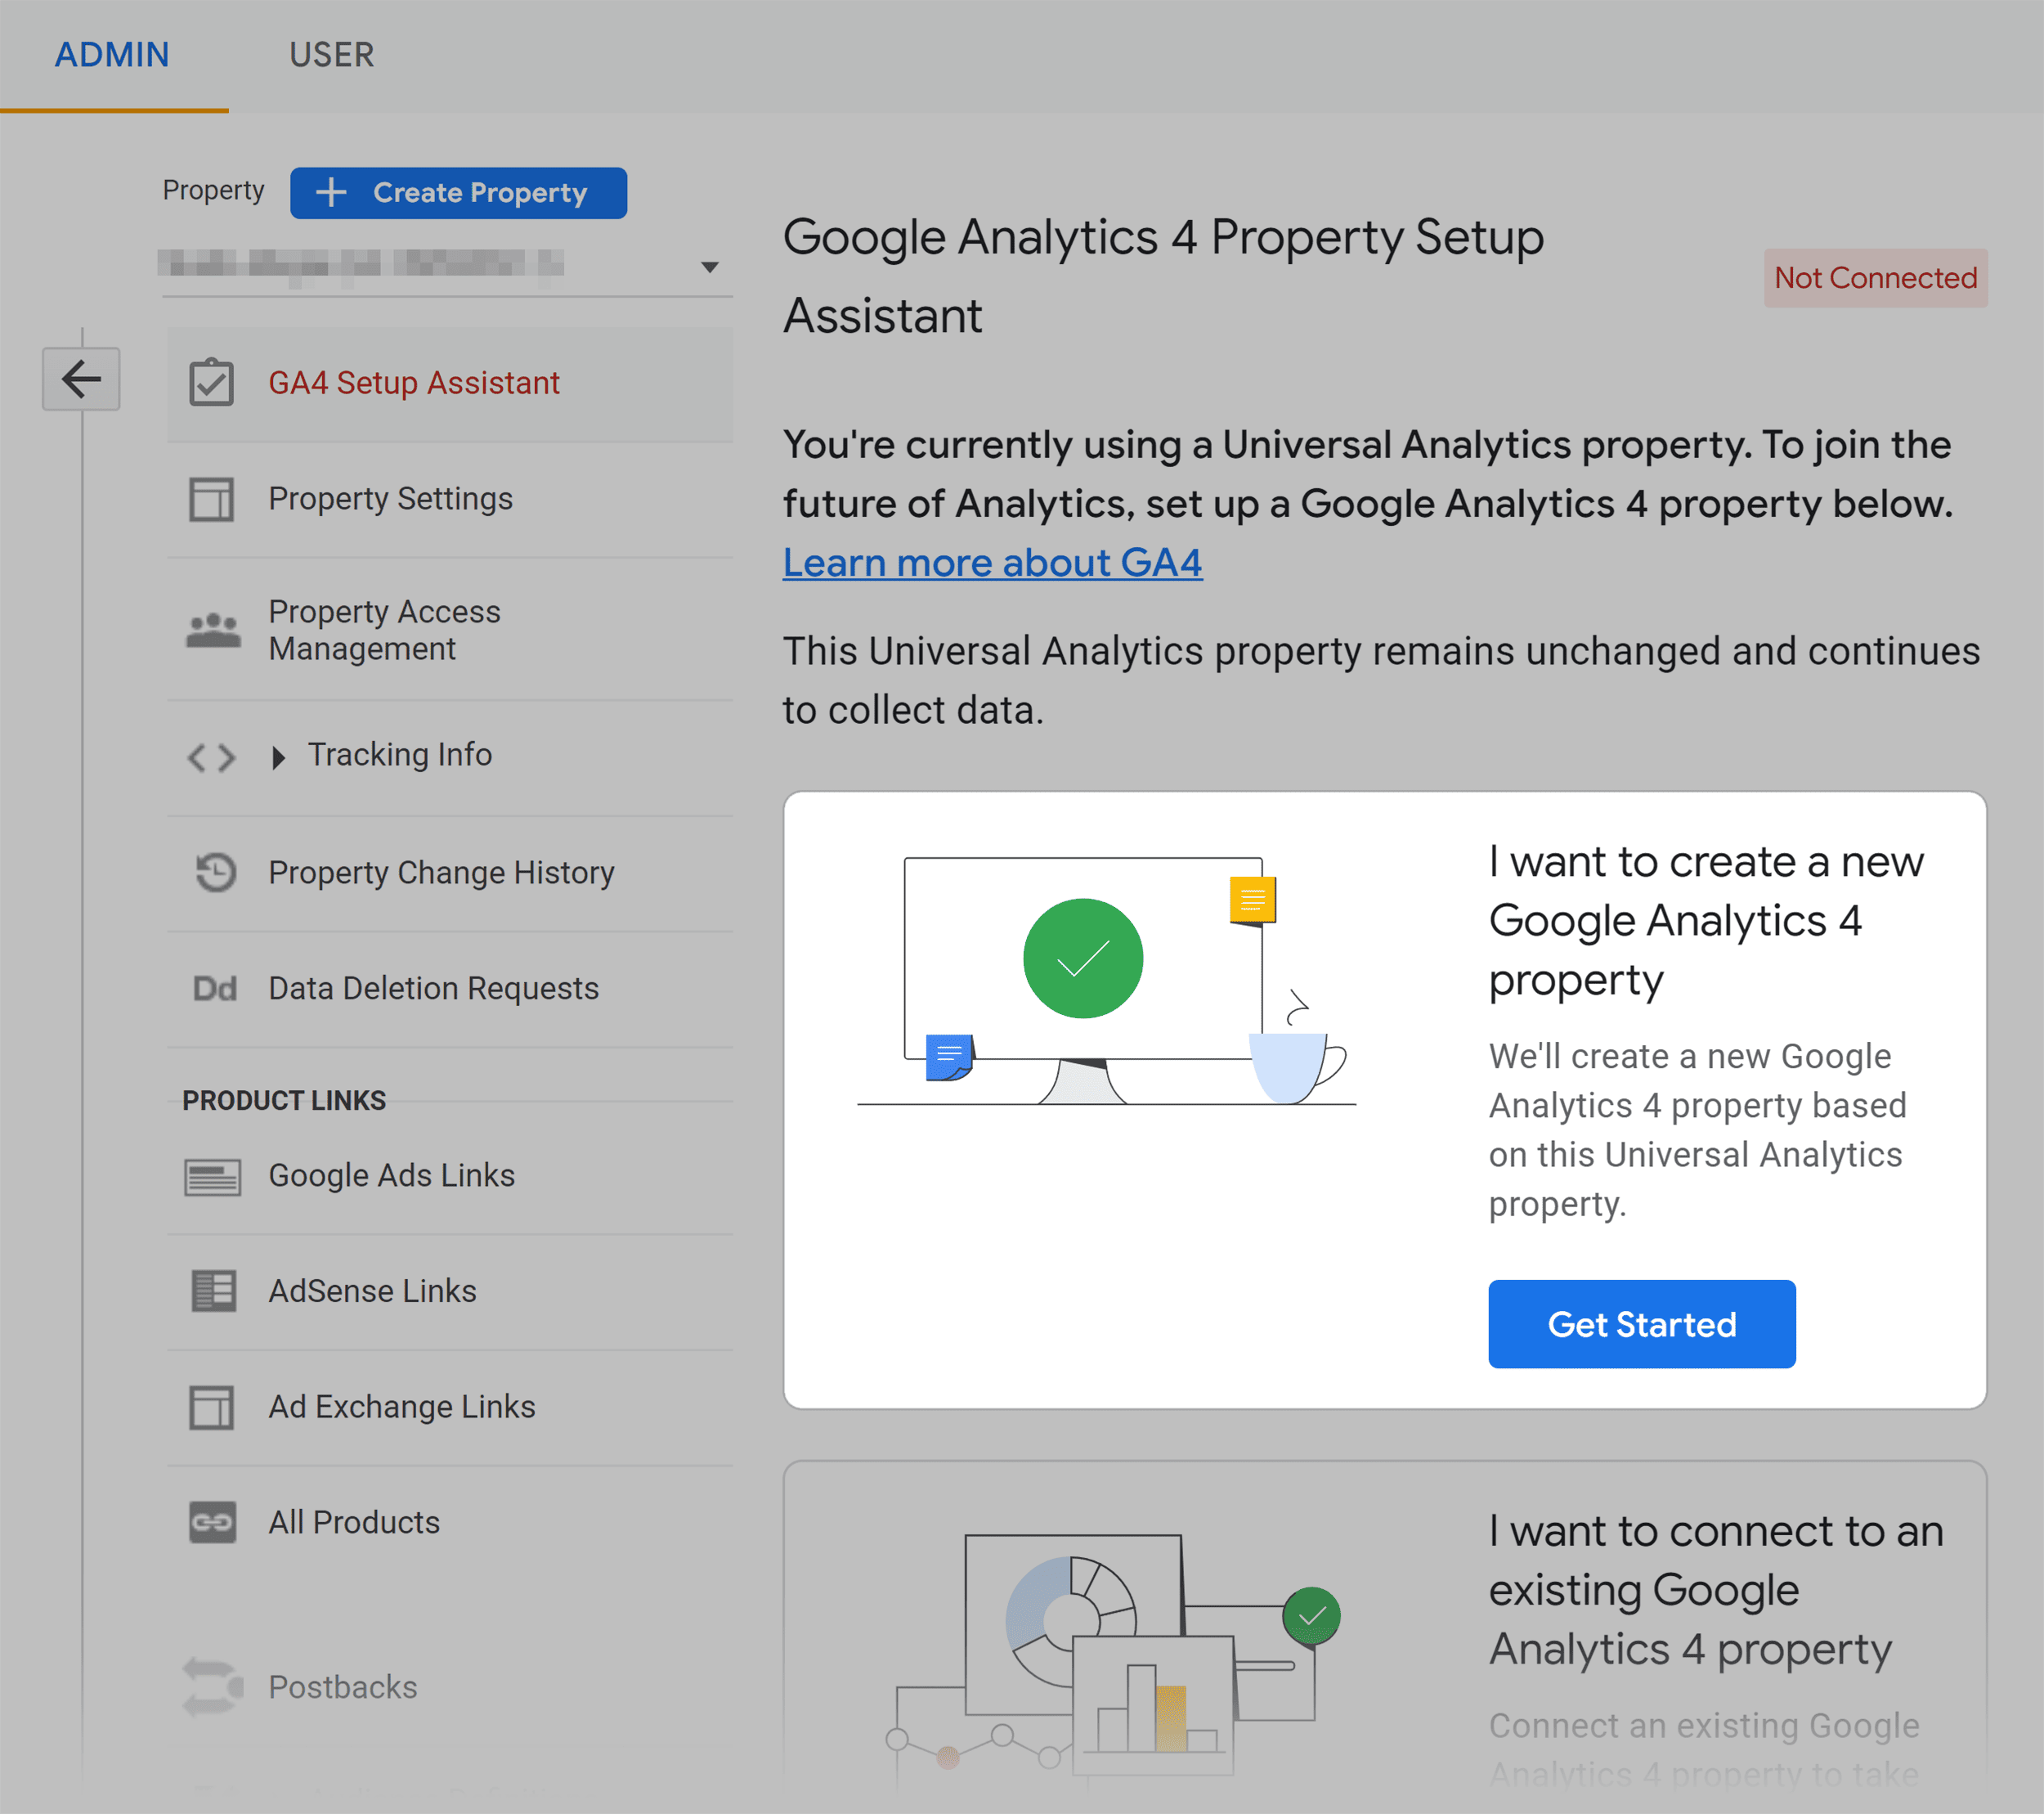The image size is (2044, 1814).
Task: Follow the Learn more about GA4 link
Action: pos(992,564)
